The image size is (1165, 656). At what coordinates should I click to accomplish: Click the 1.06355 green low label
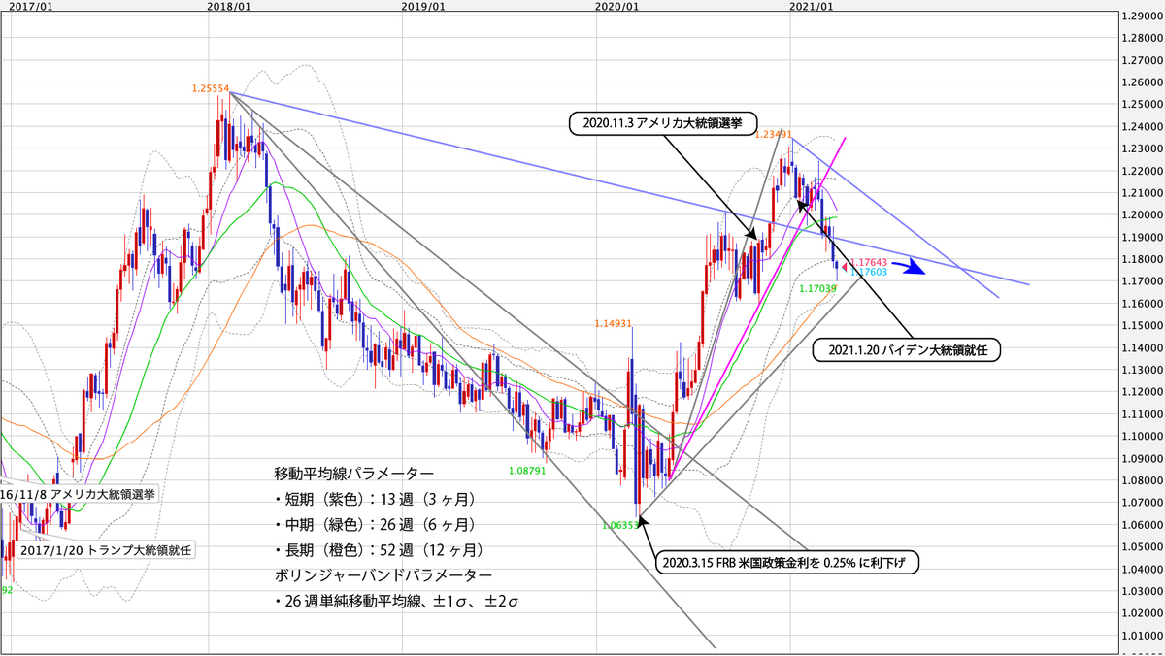(x=621, y=525)
